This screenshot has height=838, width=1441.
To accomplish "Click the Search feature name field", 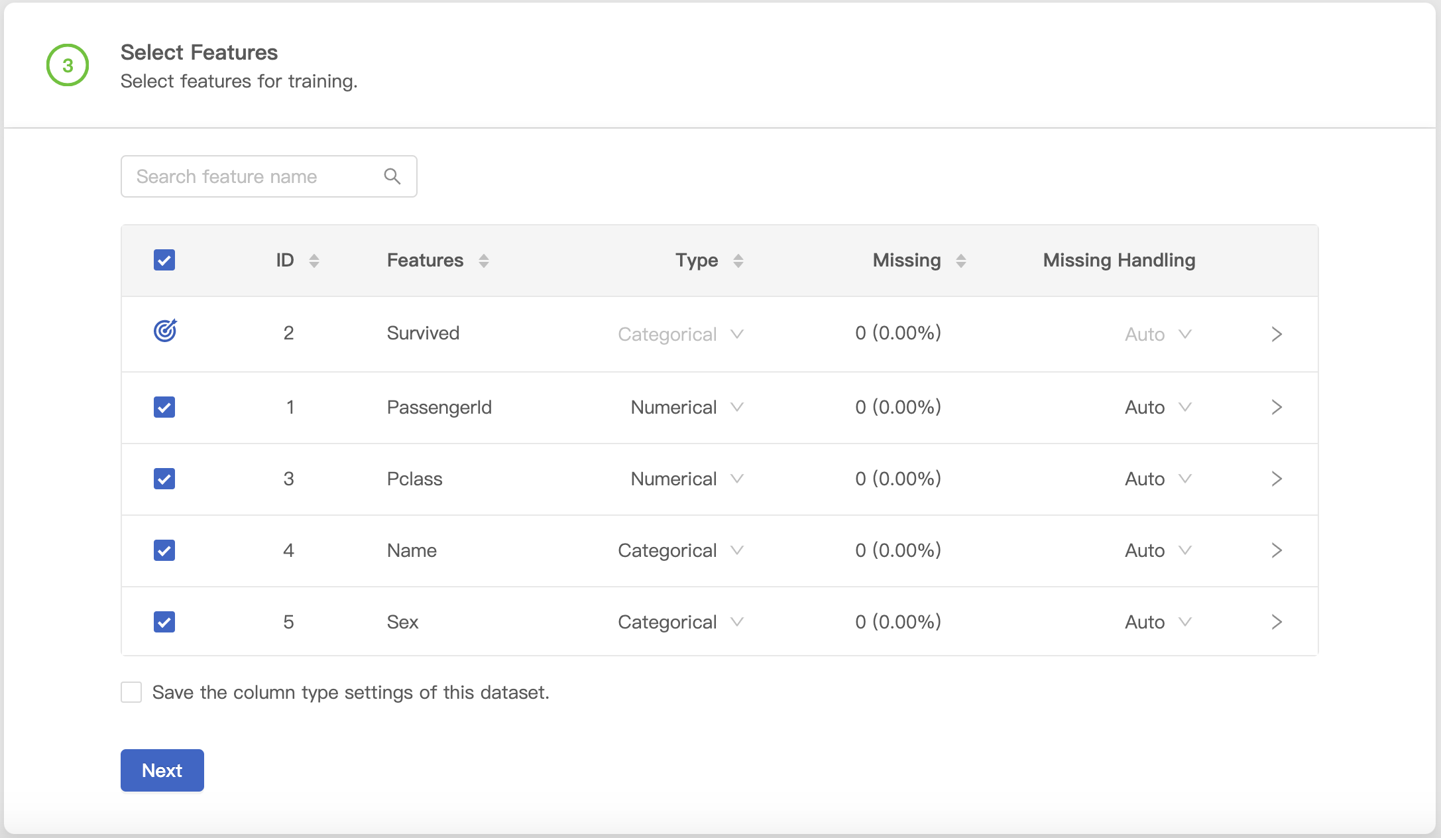I will pyautogui.click(x=252, y=176).
